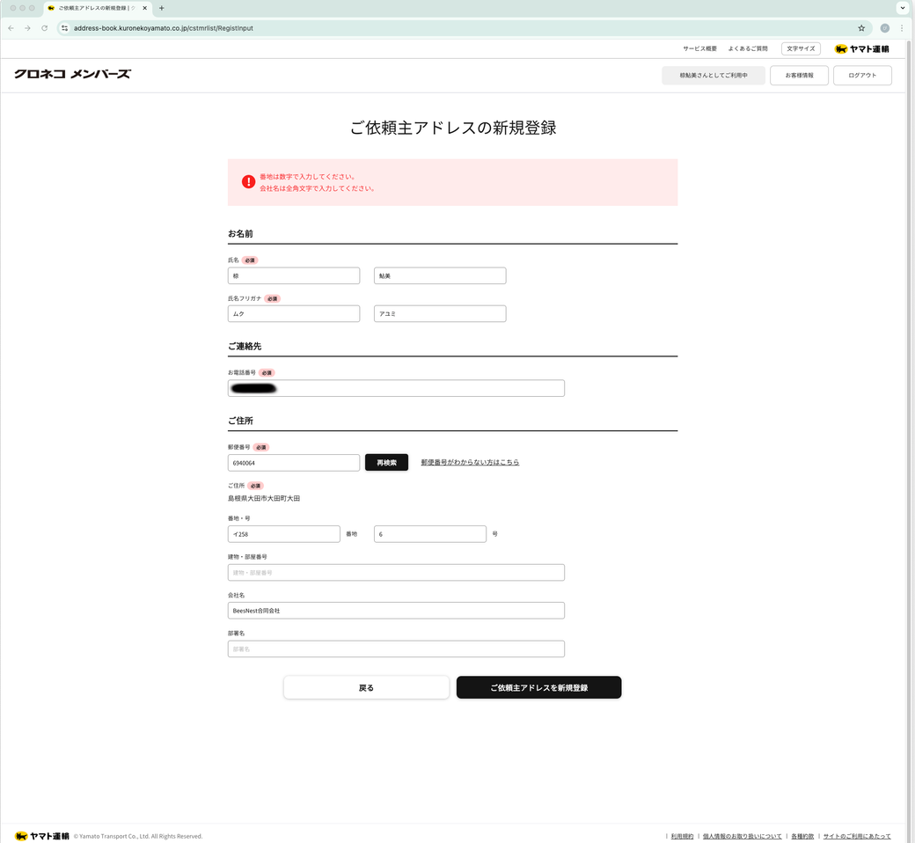Go back in browser history

(x=11, y=28)
